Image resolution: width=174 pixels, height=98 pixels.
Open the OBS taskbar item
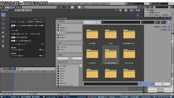click(x=81, y=97)
